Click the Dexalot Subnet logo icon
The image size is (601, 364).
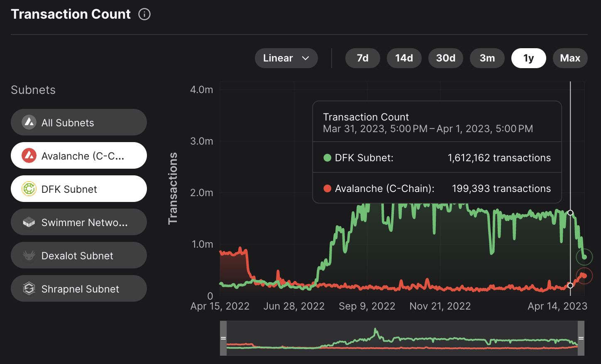(29, 256)
